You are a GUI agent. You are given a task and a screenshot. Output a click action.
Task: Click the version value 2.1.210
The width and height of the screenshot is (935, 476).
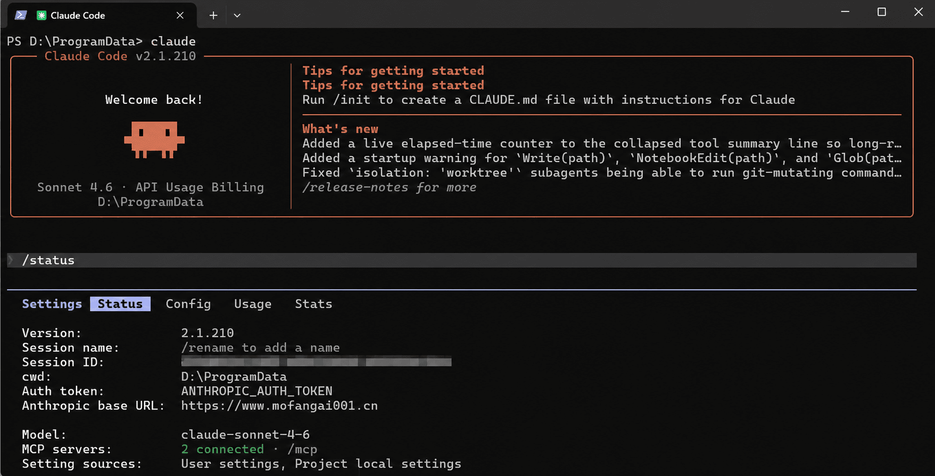[208, 333]
